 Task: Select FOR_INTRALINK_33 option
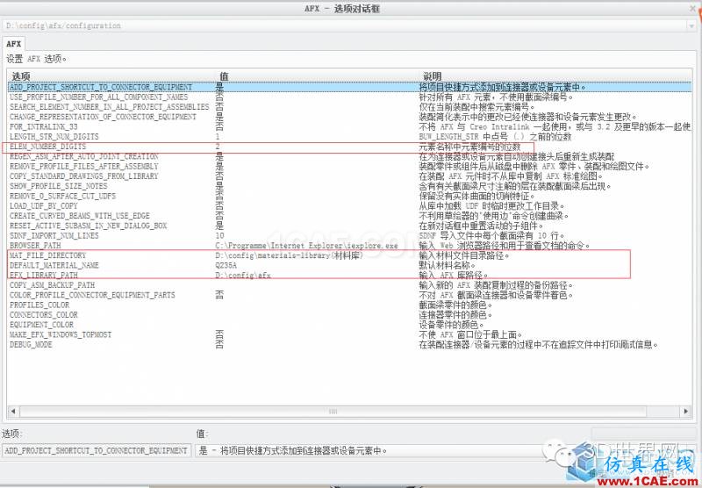[43, 126]
